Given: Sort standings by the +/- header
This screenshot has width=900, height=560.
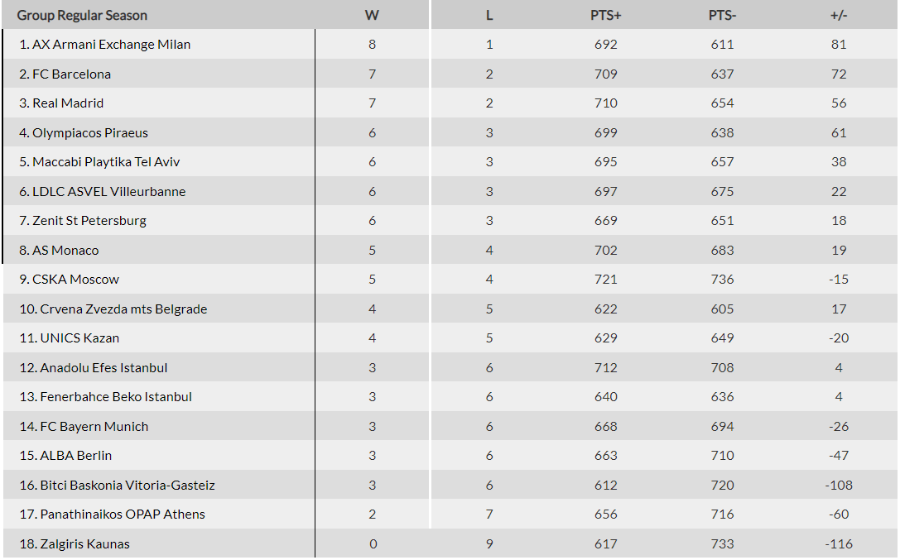Looking at the screenshot, I should click(x=839, y=16).
